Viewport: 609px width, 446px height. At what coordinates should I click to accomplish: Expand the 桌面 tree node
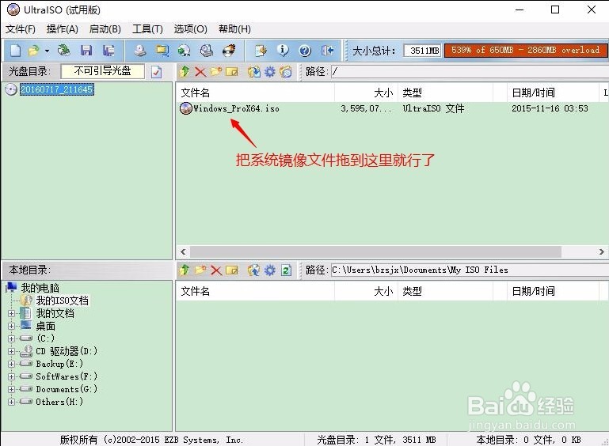click(x=12, y=326)
